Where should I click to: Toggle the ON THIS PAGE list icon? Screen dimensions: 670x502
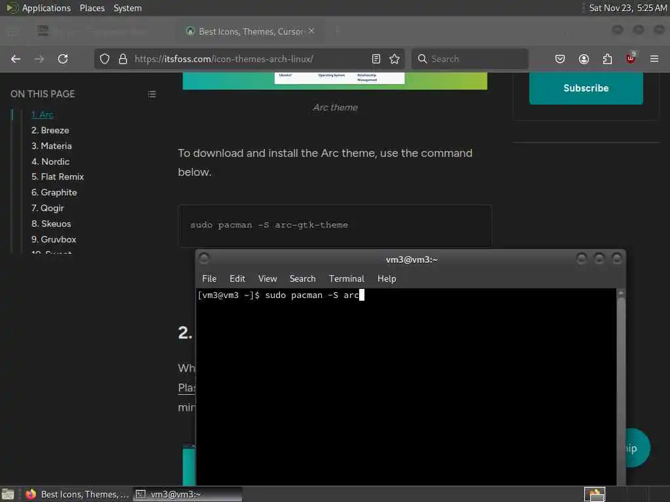(152, 94)
